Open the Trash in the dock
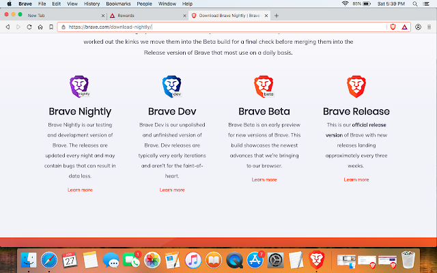 pos(408,260)
